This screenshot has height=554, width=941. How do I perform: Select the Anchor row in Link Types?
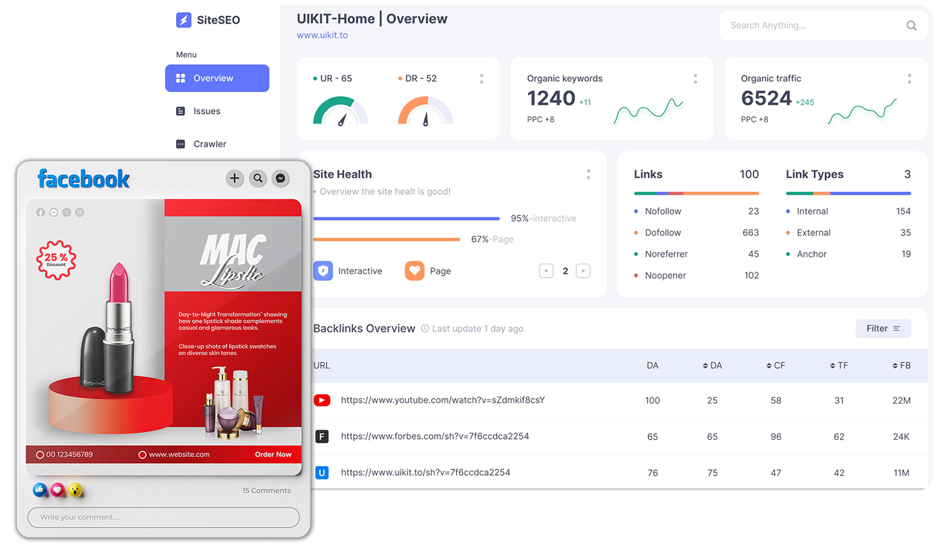point(848,254)
